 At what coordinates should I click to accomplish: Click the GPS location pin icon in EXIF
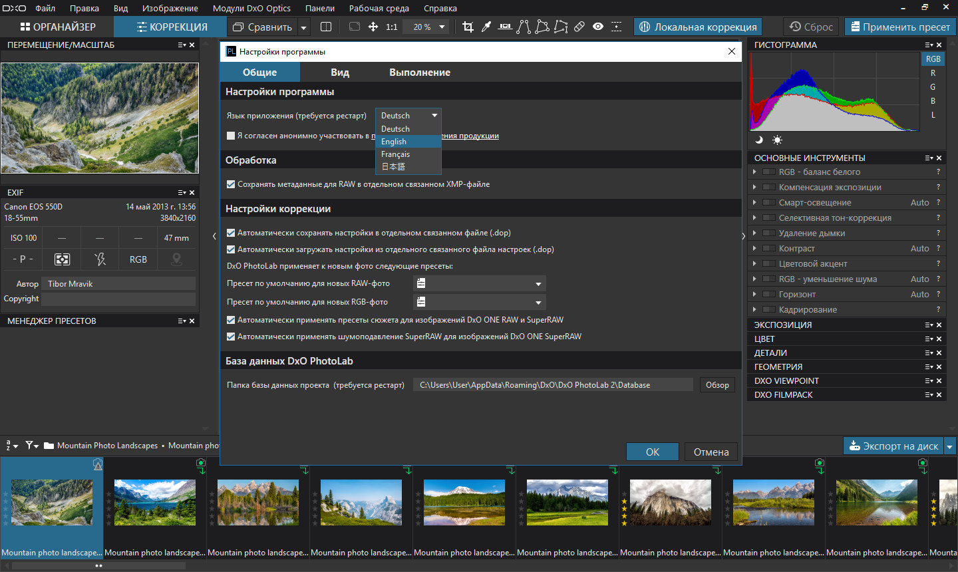click(x=176, y=259)
